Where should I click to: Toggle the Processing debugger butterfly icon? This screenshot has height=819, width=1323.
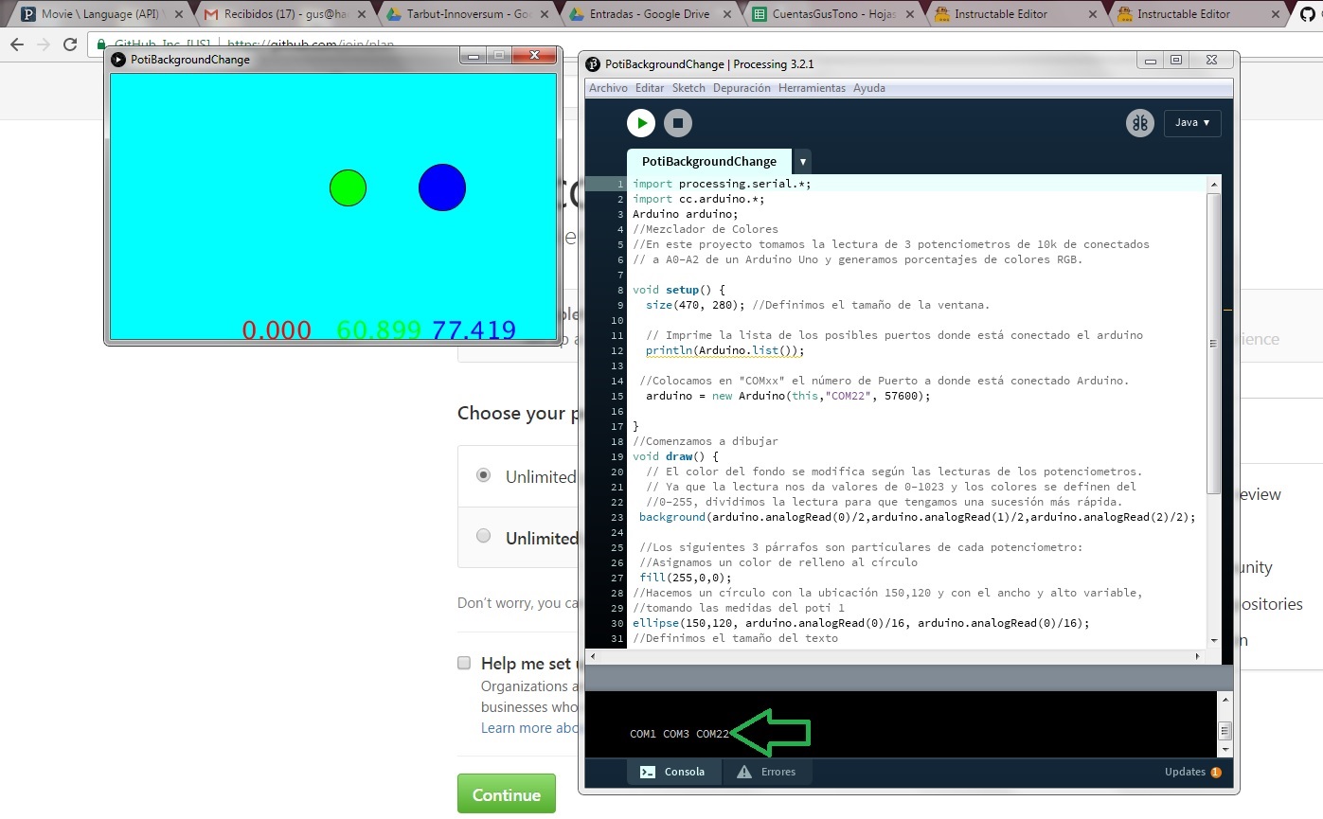tap(1139, 123)
